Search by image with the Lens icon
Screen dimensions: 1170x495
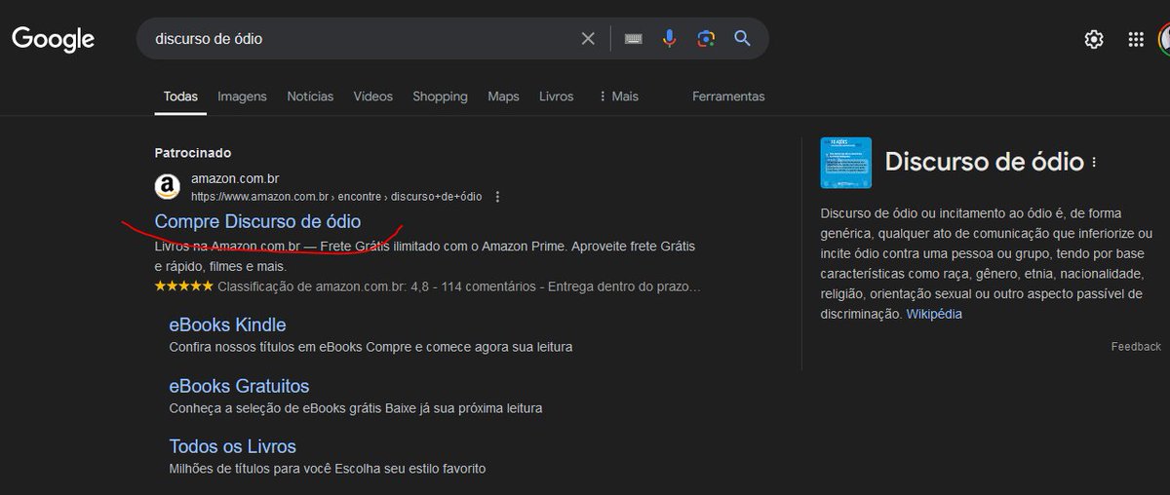click(x=706, y=39)
